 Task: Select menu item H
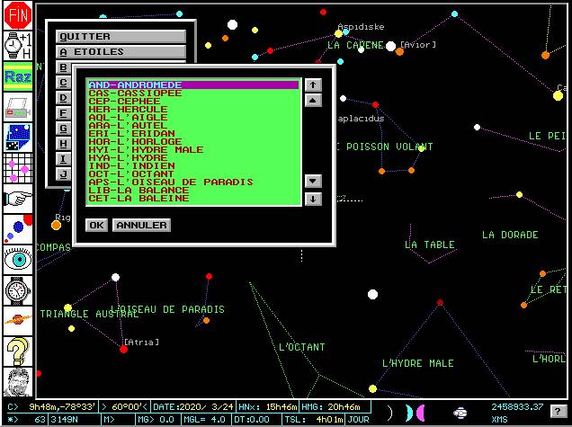(x=63, y=144)
